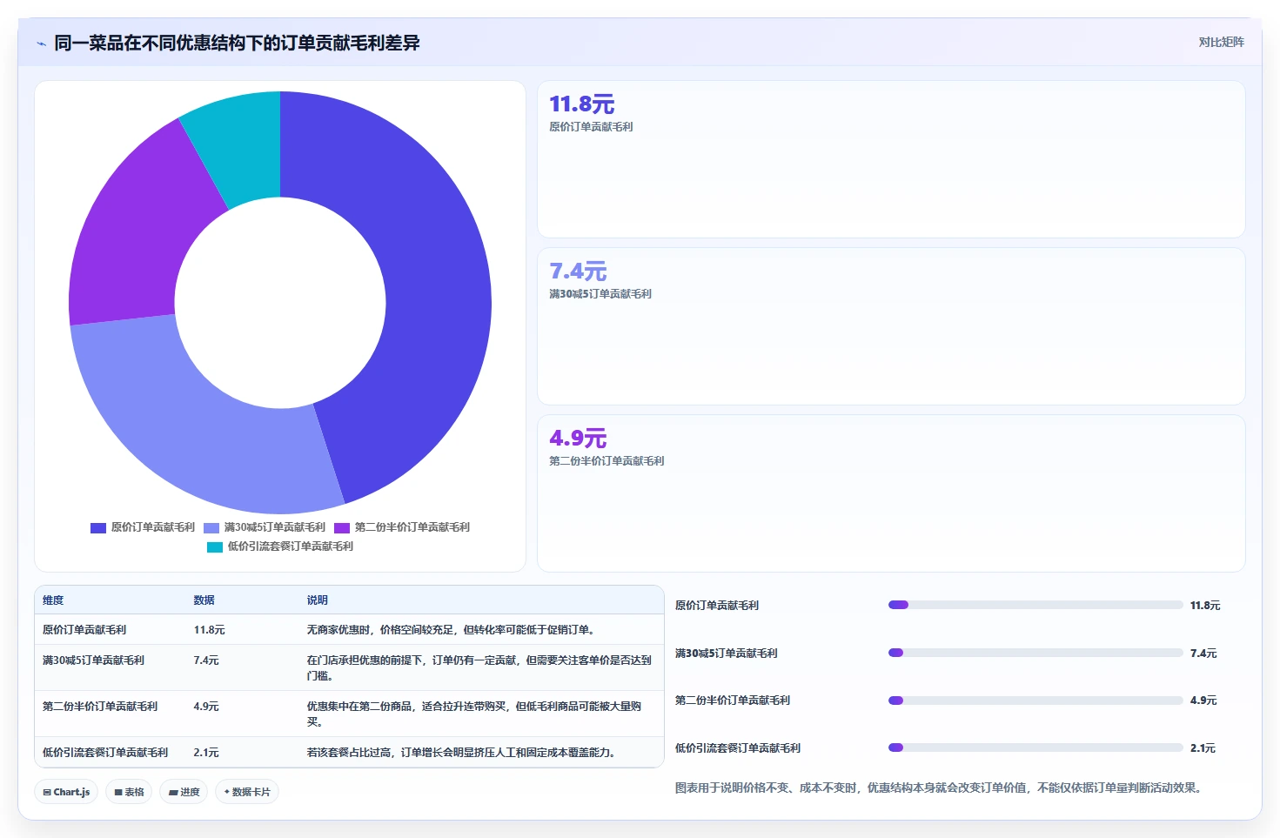The height and width of the screenshot is (838, 1280).
Task: Click the 说明 column header
Action: tap(317, 600)
